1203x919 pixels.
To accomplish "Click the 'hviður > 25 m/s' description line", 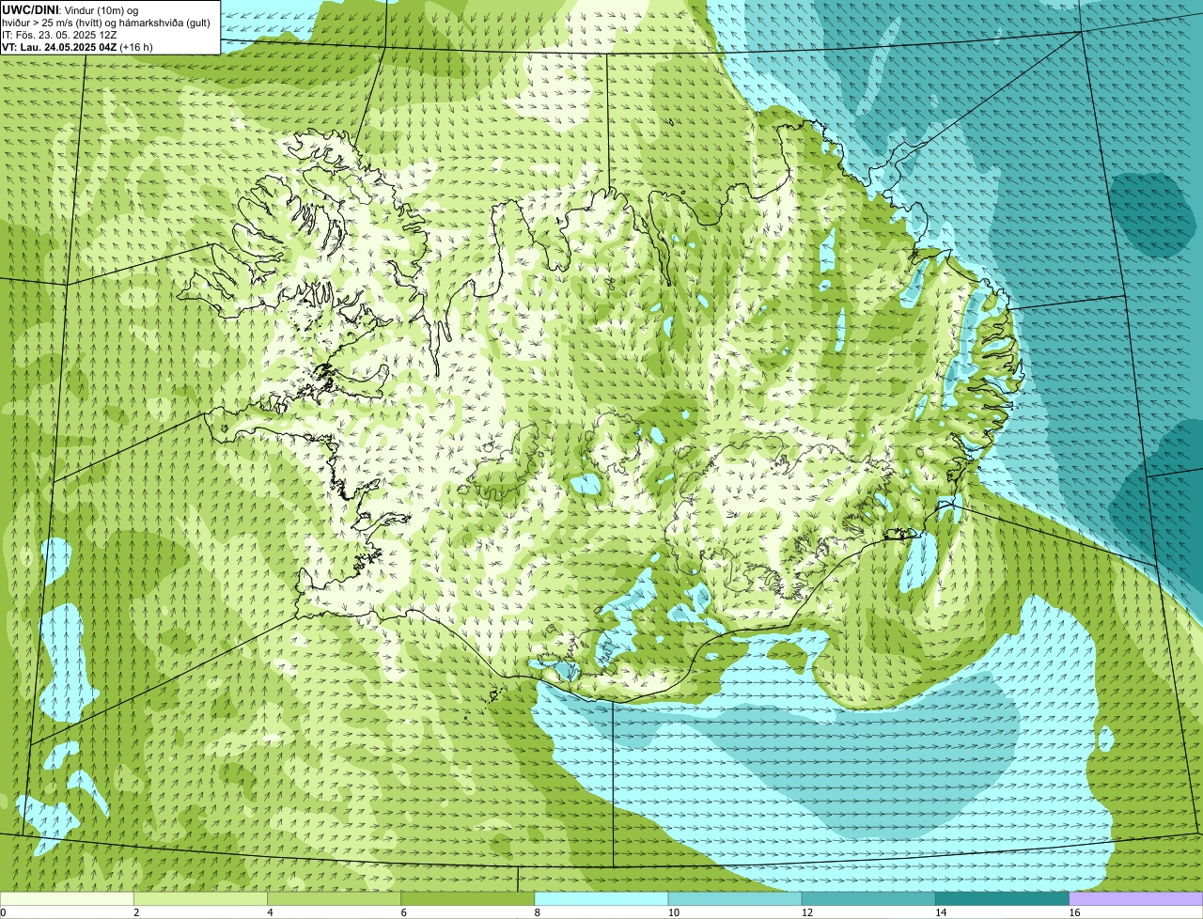I will 106,22.
